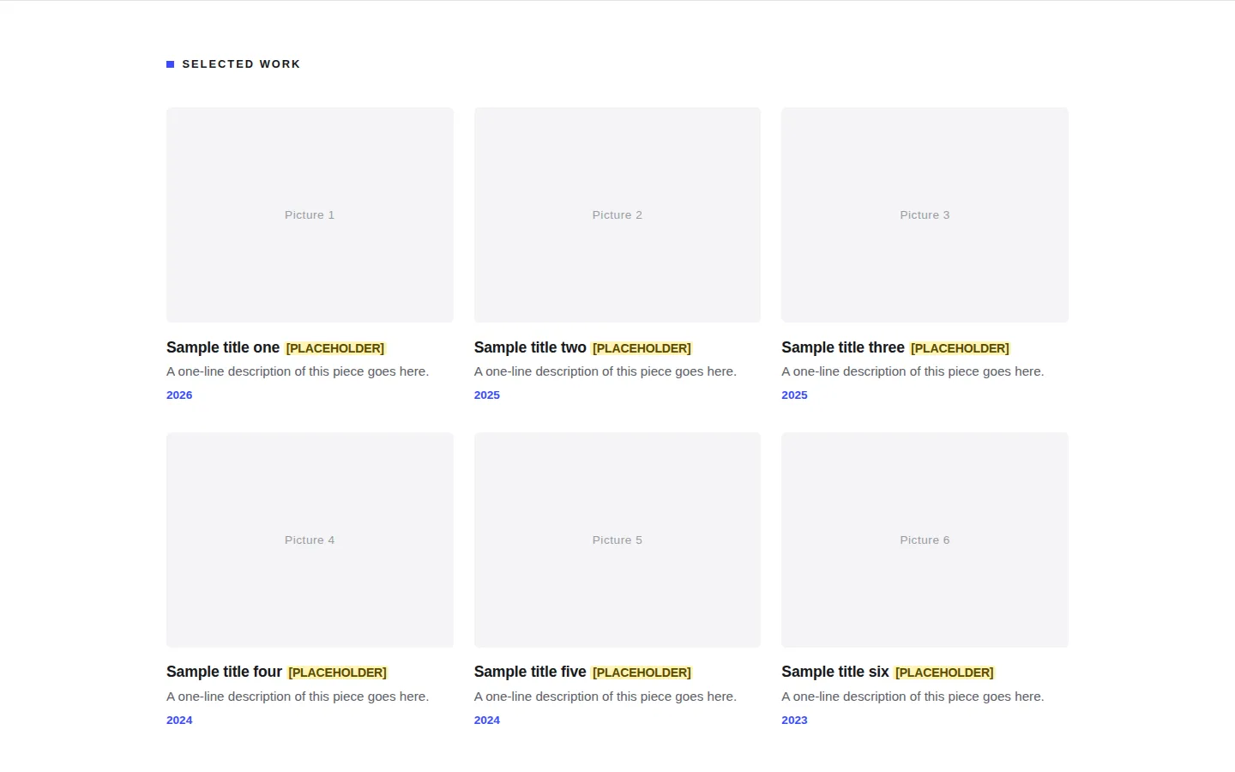The width and height of the screenshot is (1235, 772).
Task: Click the description under Sample title five
Action: click(605, 697)
